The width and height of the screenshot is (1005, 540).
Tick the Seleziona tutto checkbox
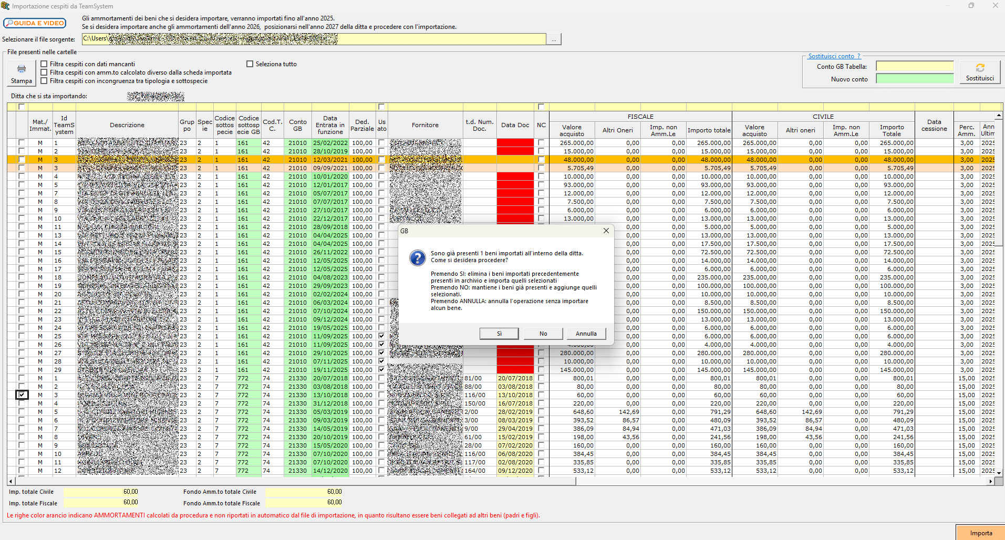pyautogui.click(x=250, y=64)
